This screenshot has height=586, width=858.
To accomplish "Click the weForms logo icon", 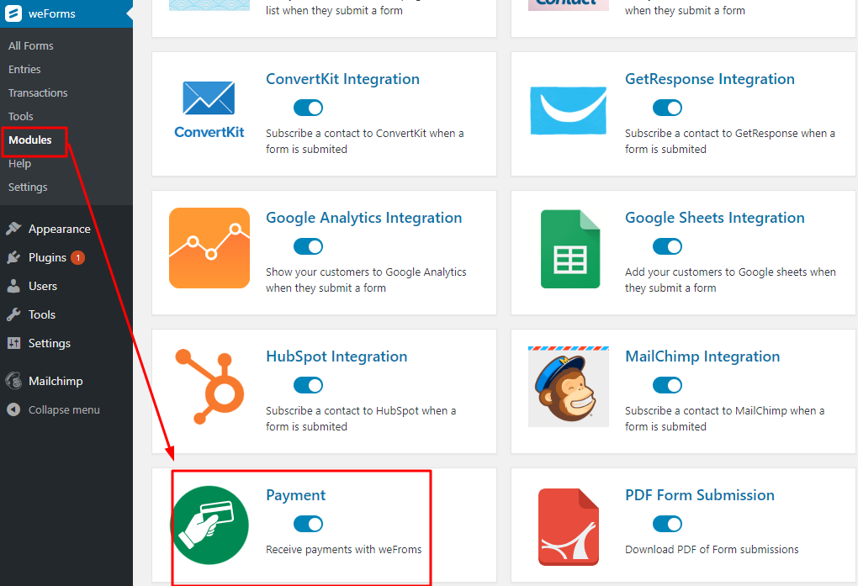I will click(x=13, y=13).
